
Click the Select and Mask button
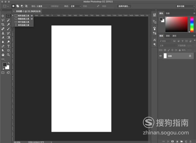(x=124, y=6)
